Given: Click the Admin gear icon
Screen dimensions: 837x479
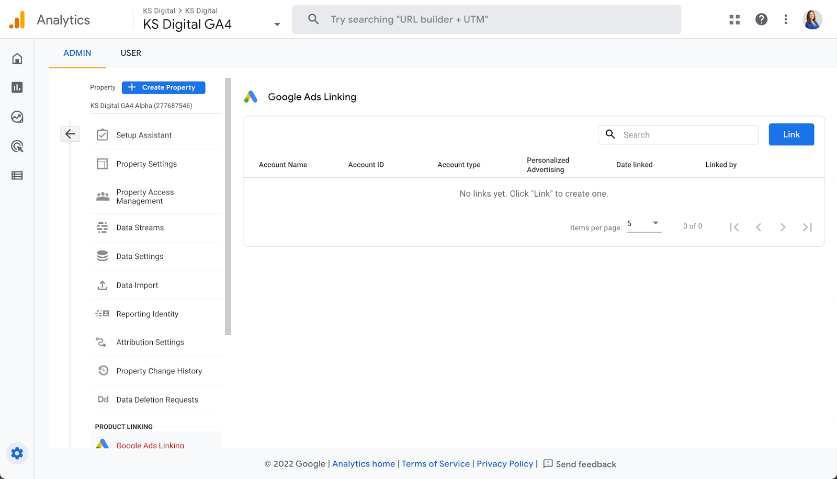Looking at the screenshot, I should tap(17, 453).
